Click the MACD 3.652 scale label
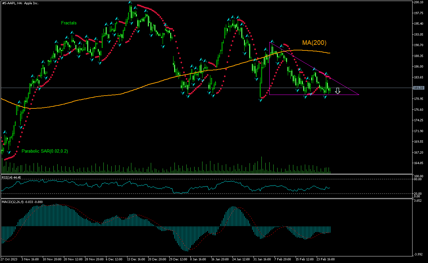428x263 pixels. pos(417,200)
